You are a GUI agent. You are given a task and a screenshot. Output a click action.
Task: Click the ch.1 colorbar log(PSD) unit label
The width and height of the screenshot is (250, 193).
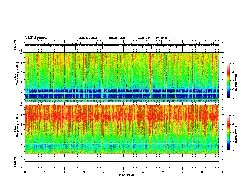(x=236, y=82)
